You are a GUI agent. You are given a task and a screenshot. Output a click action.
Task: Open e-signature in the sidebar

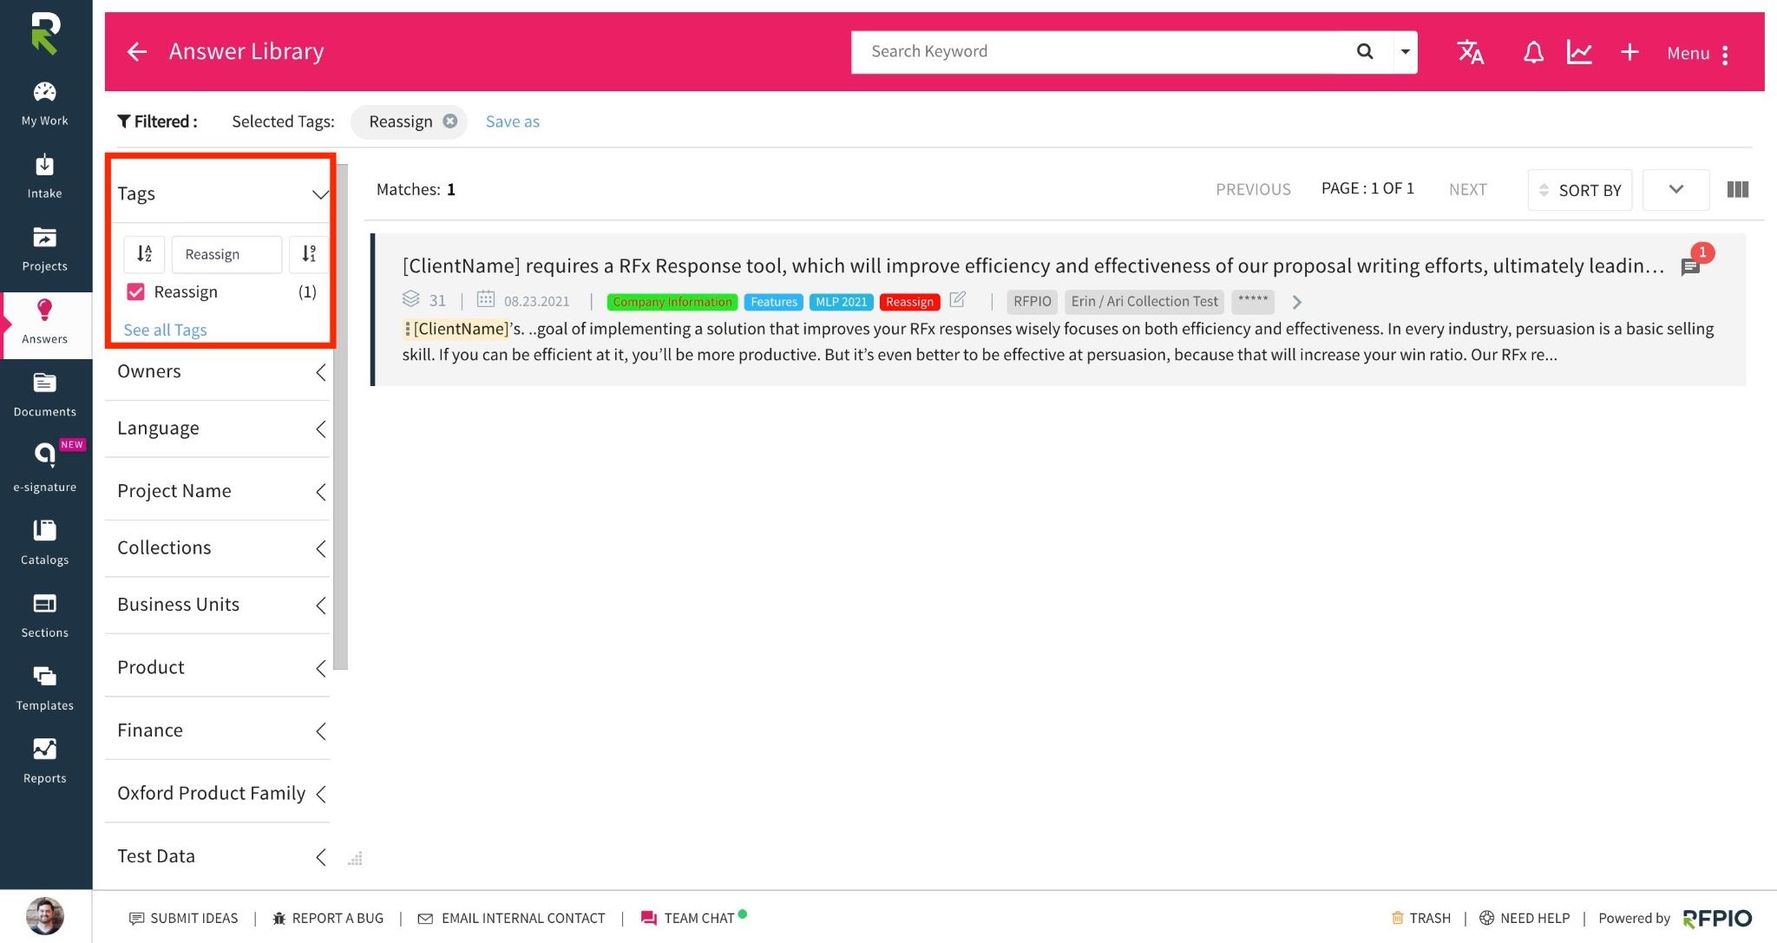coord(44,468)
